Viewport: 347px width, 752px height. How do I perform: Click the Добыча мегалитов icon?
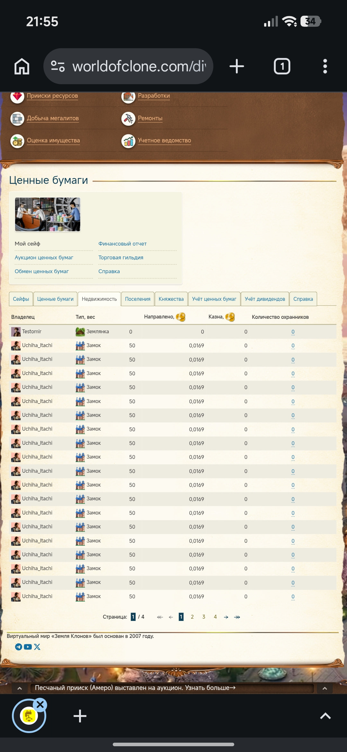click(17, 119)
